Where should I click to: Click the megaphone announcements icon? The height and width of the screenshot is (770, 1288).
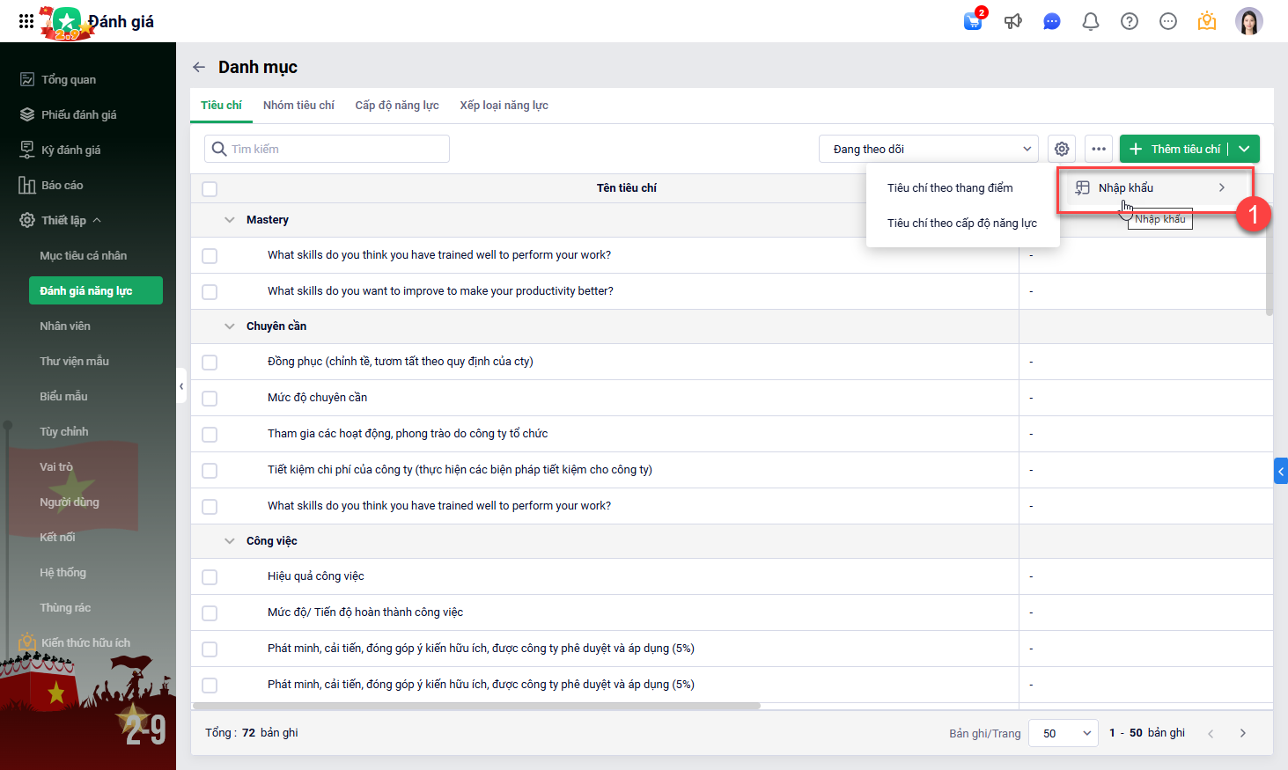click(1013, 21)
